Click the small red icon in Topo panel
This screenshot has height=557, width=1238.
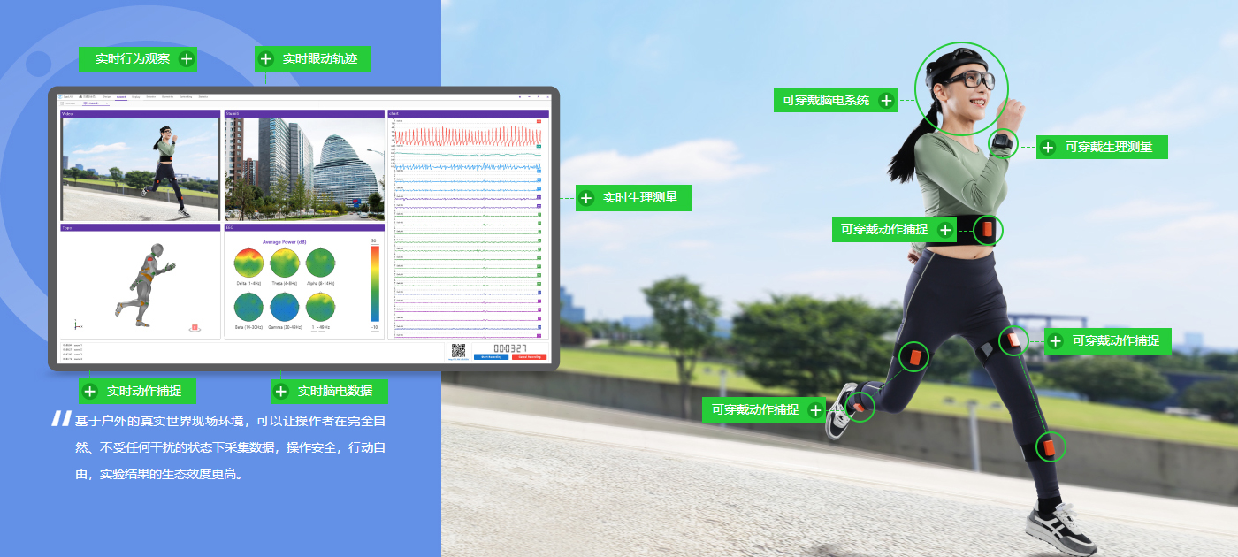click(194, 328)
